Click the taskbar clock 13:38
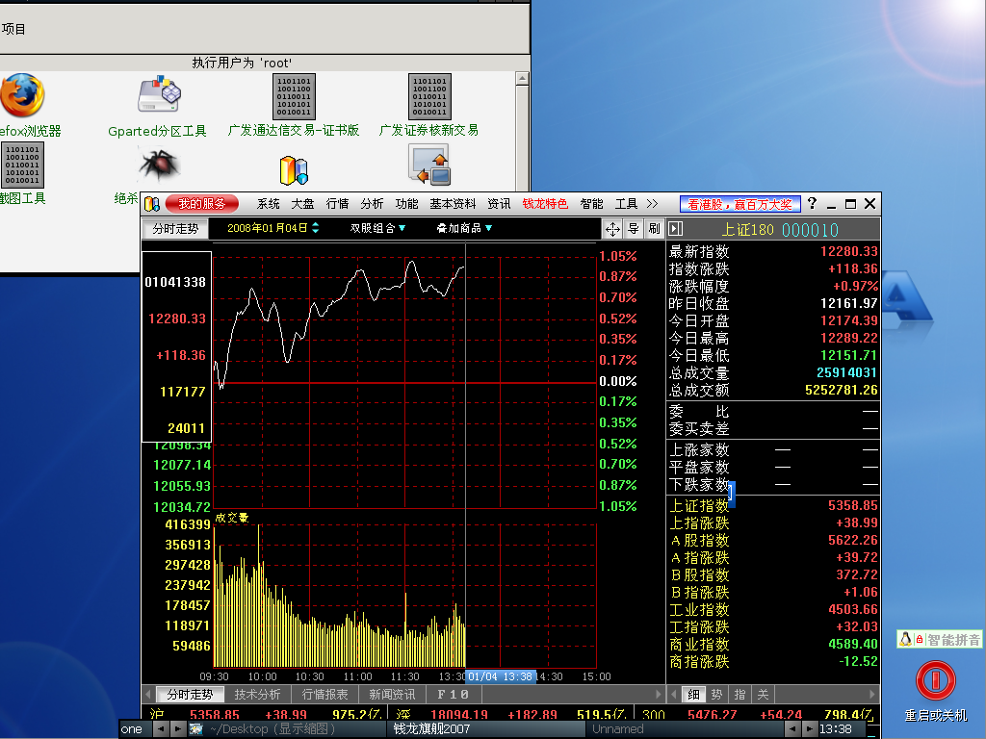 tap(835, 729)
